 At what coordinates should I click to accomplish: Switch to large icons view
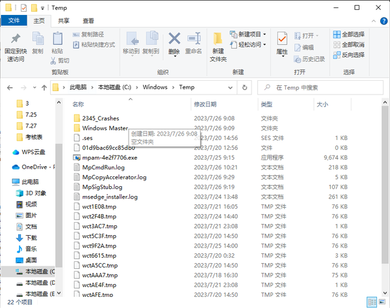[x=382, y=302]
